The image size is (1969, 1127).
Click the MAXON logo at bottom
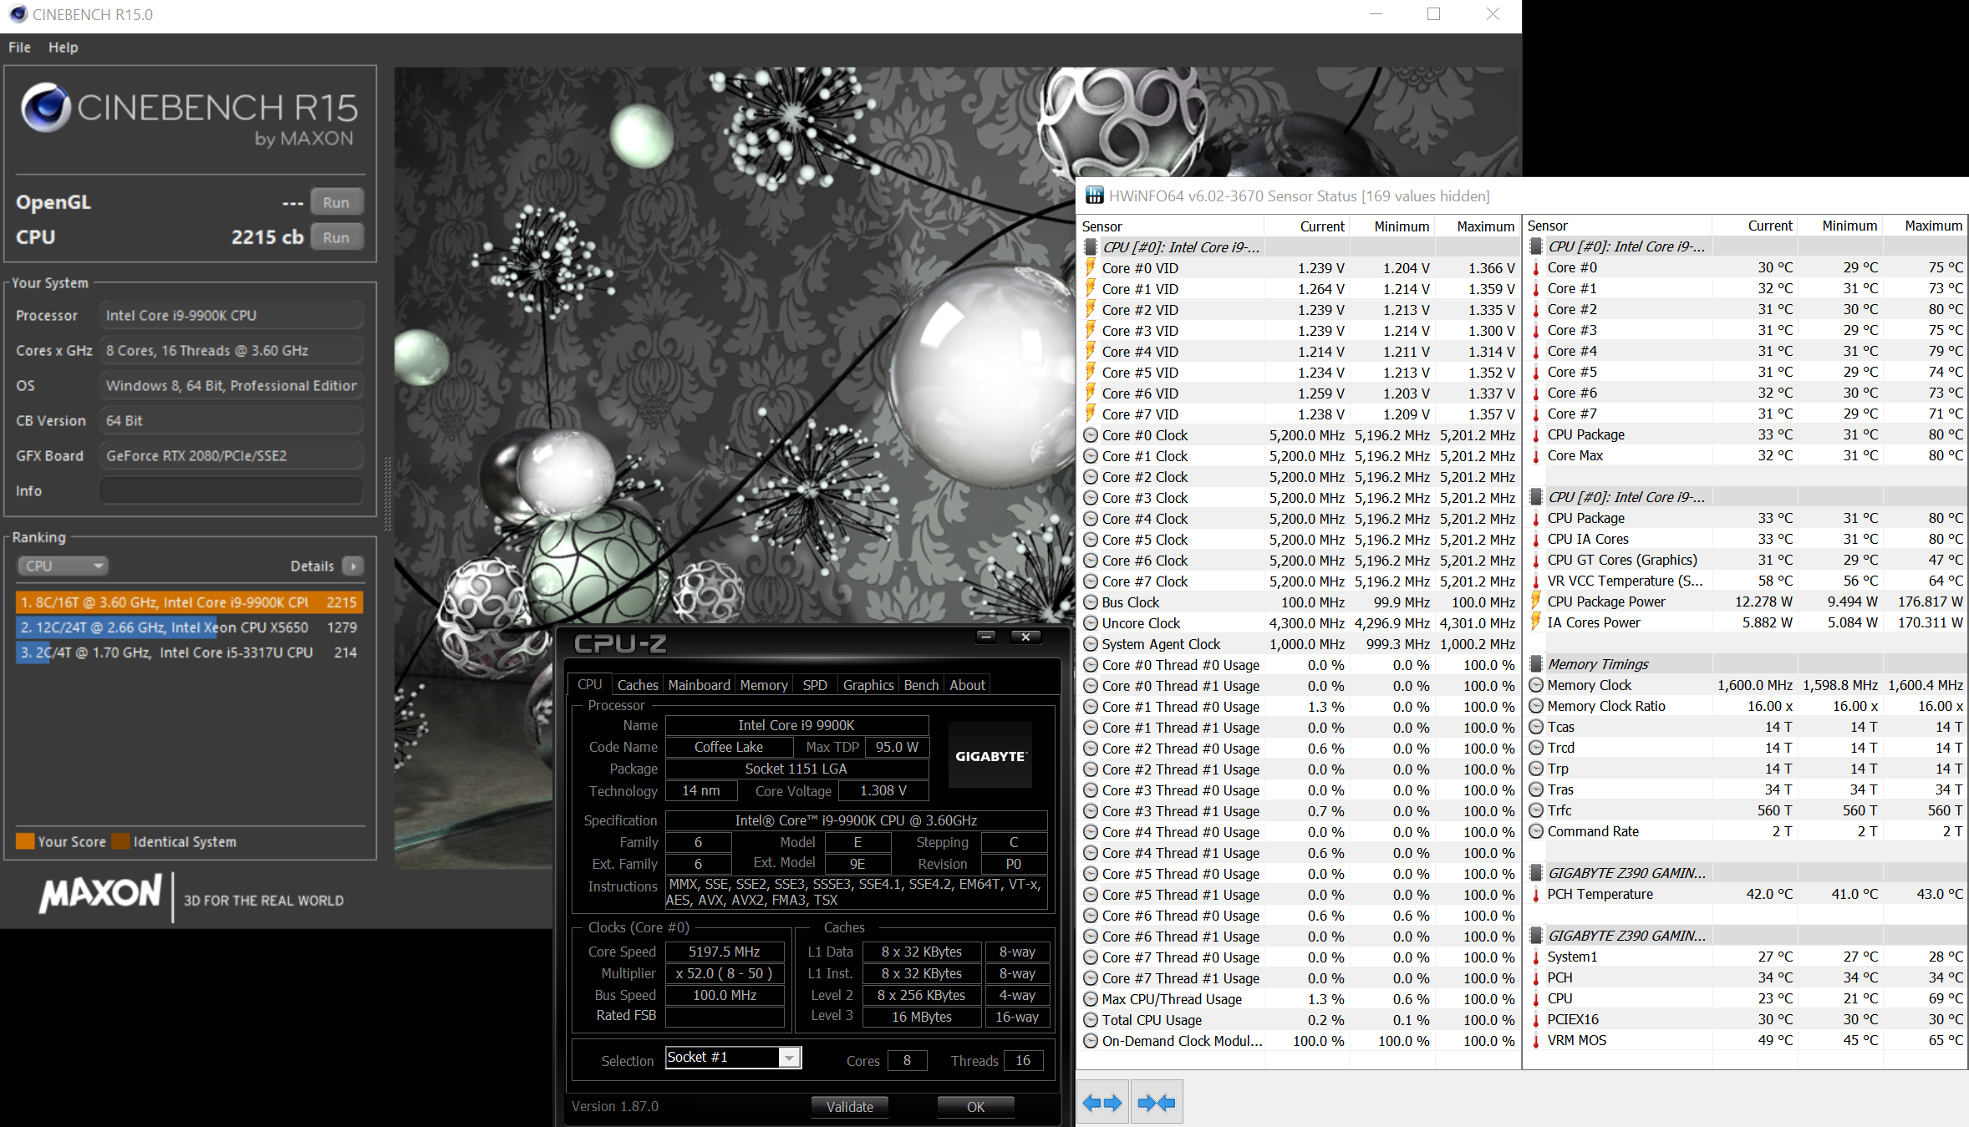coord(100,893)
